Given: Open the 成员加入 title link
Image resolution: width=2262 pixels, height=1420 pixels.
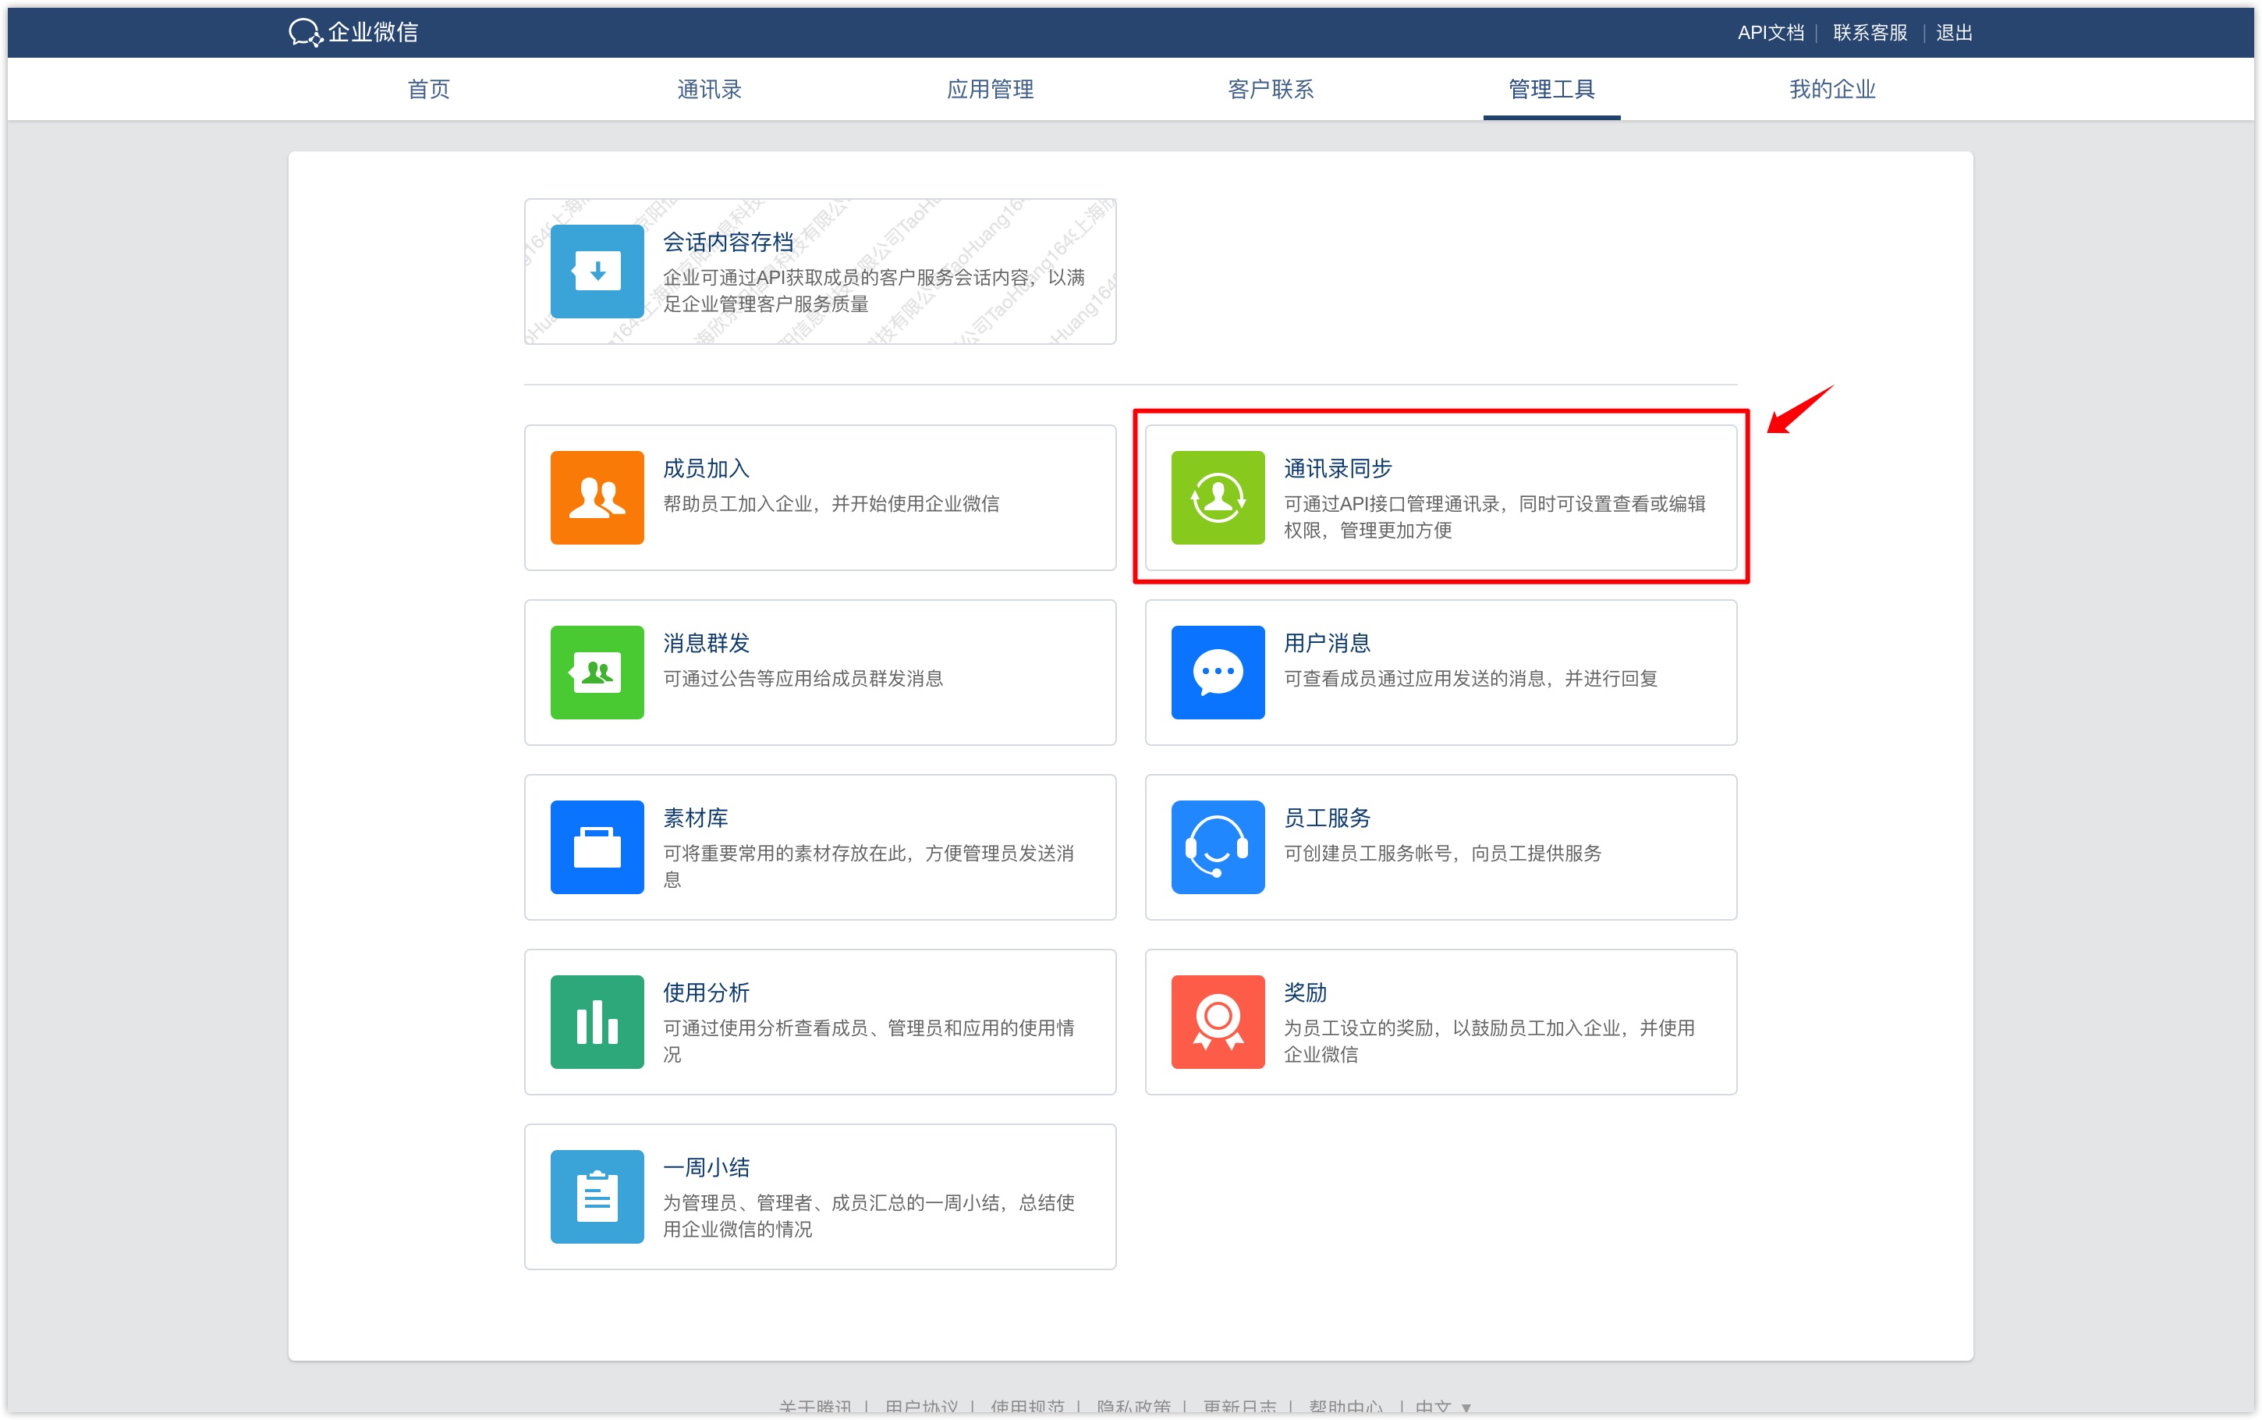Looking at the screenshot, I should click(706, 469).
